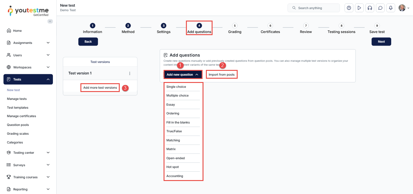
Task: Select the Single choice question type
Action: pyautogui.click(x=176, y=87)
